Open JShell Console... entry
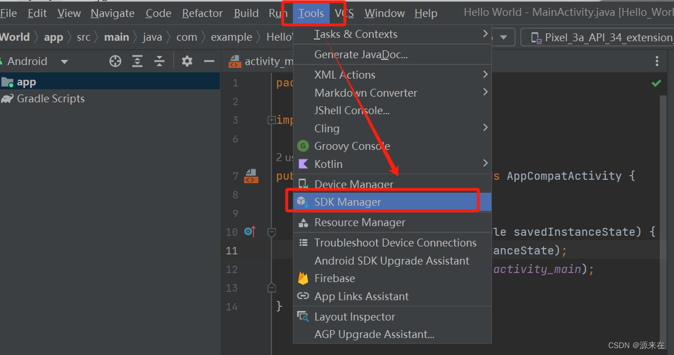The height and width of the screenshot is (355, 674). [392, 110]
